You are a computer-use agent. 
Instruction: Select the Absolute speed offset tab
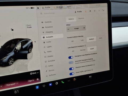pos(81,18)
